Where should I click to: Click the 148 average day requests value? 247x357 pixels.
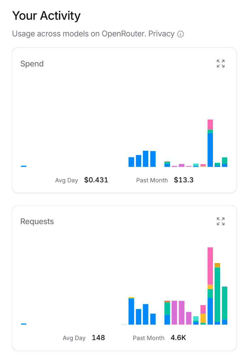pos(98,337)
